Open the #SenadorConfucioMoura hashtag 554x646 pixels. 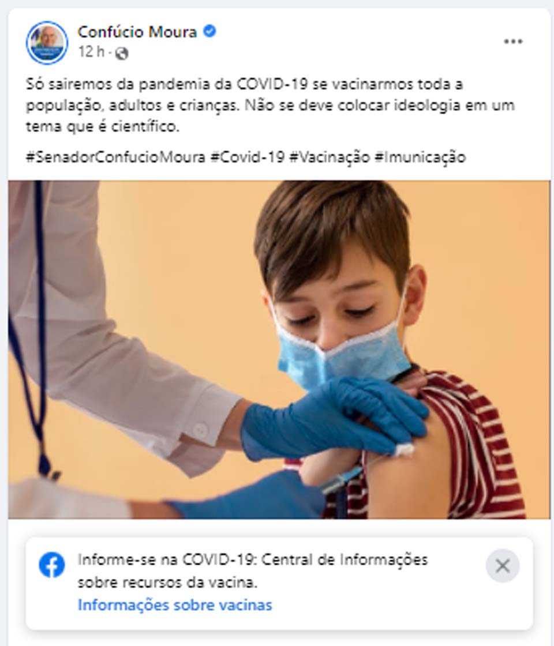115,157
